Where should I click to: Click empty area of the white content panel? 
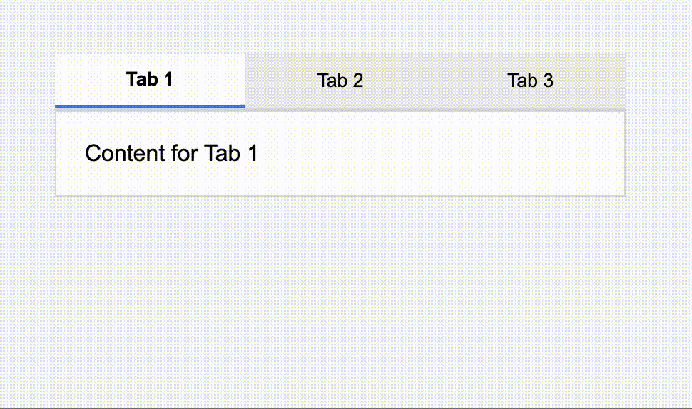click(442, 154)
